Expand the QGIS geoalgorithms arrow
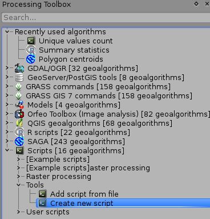210x219 pixels. click(x=7, y=123)
